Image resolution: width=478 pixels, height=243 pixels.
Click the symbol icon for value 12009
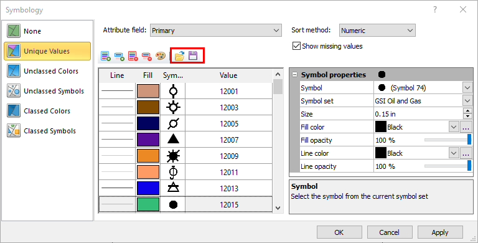pyautogui.click(x=173, y=156)
